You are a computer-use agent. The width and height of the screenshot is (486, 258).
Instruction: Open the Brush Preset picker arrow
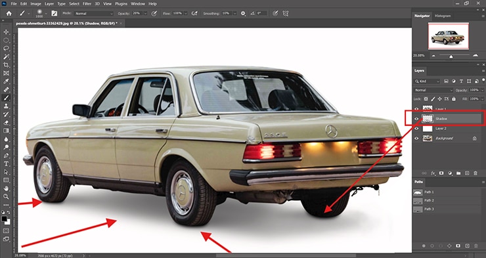tap(46, 14)
